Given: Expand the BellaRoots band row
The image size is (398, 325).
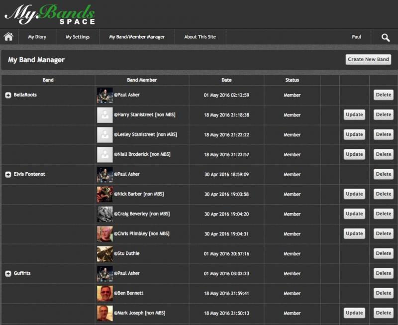Looking at the screenshot, I should tap(8, 95).
